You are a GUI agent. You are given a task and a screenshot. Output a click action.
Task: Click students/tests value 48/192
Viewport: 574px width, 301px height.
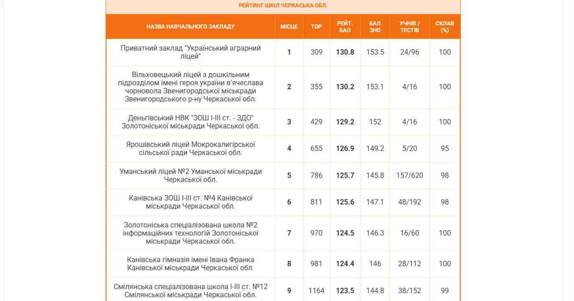pyautogui.click(x=409, y=202)
